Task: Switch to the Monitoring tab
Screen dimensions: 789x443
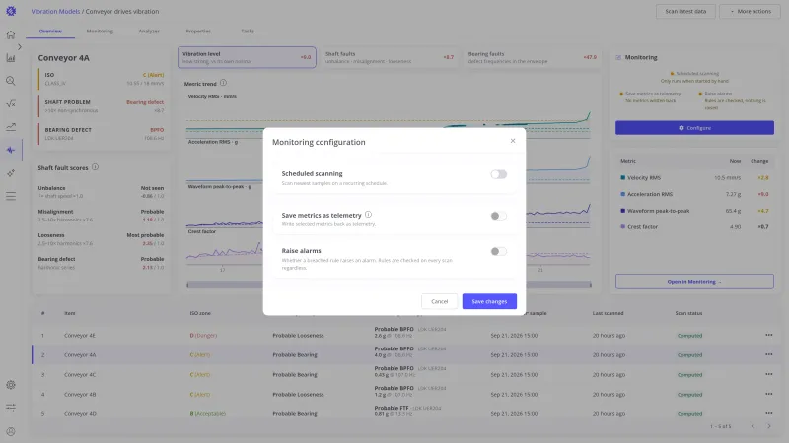Action: (x=100, y=32)
